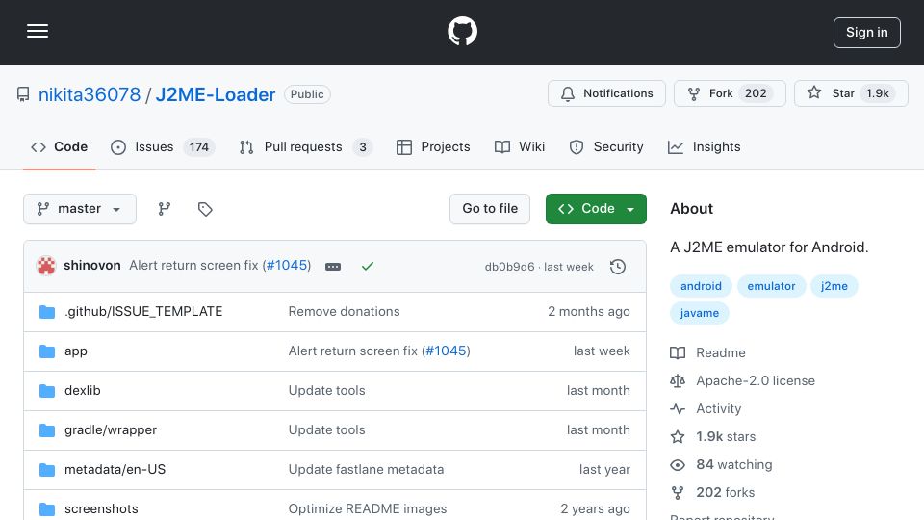Image resolution: width=924 pixels, height=520 pixels.
Task: View the commit status green checkmark
Action: (368, 267)
